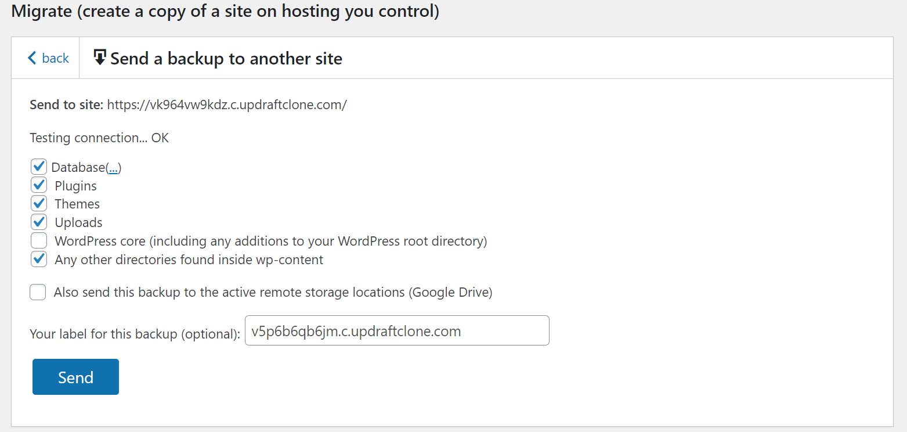Uncheck the Plugins checkbox
Image resolution: width=907 pixels, height=432 pixels.
click(39, 186)
